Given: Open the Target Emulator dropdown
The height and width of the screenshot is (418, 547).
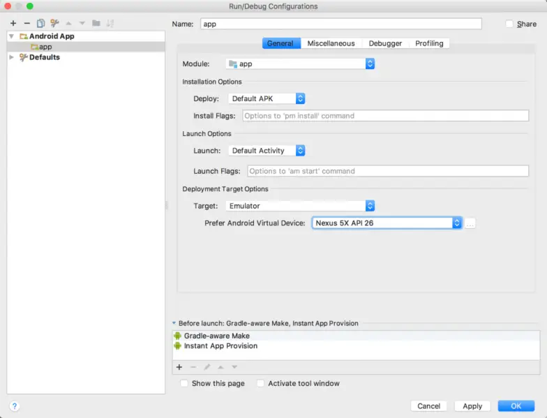Looking at the screenshot, I should (x=300, y=206).
